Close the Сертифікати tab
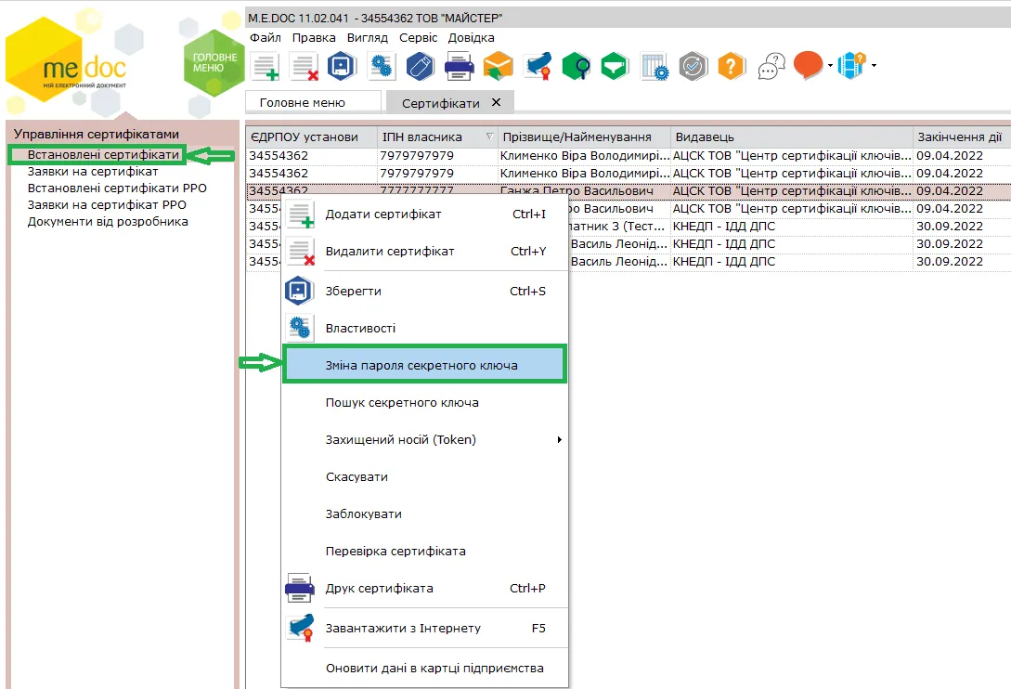The image size is (1011, 689). [x=496, y=102]
